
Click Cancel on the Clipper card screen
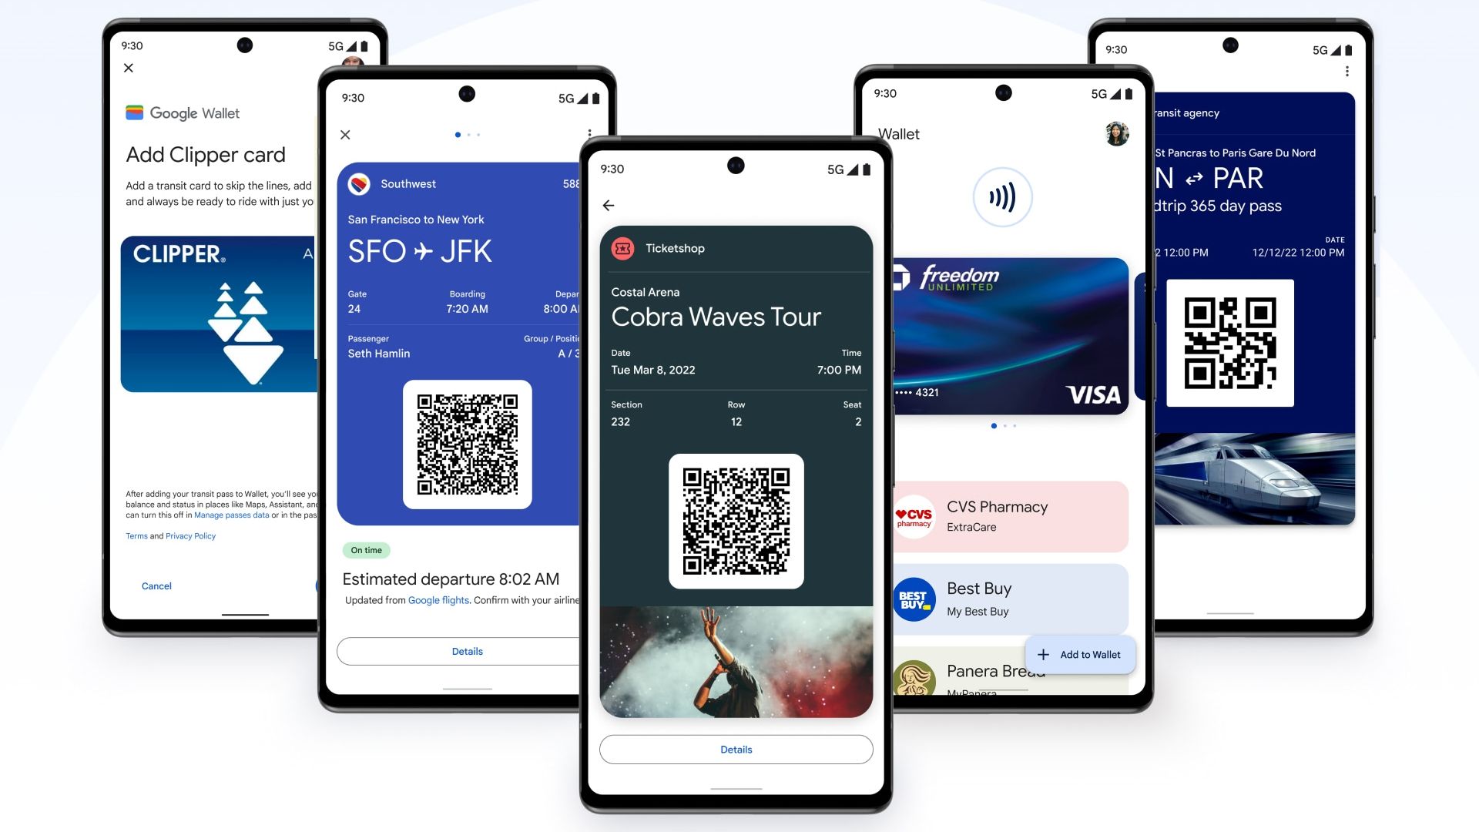tap(156, 585)
